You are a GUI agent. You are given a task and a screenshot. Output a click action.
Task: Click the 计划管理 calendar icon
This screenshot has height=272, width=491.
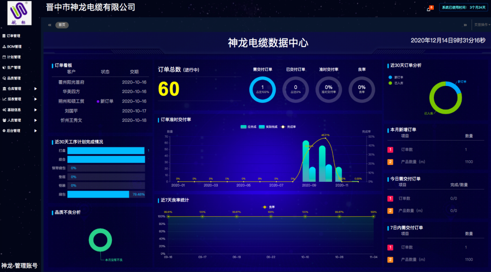pyautogui.click(x=4, y=57)
